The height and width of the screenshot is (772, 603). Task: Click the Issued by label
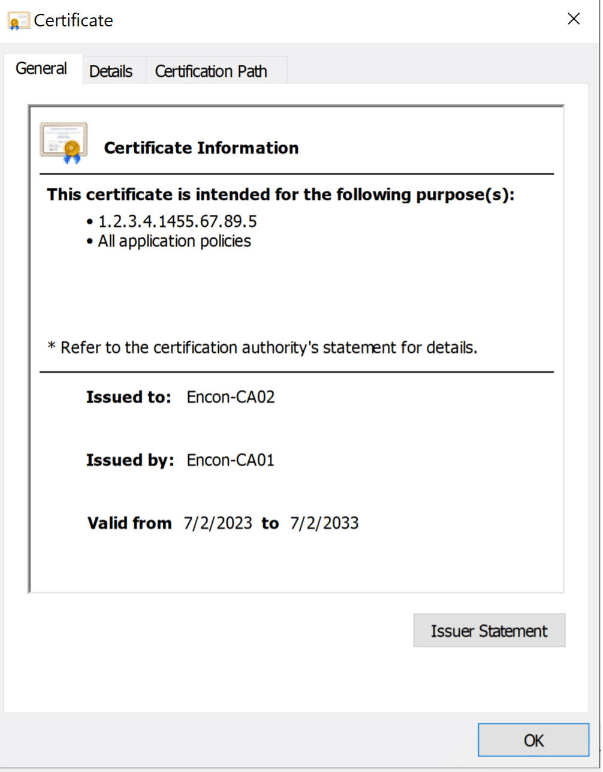coord(130,460)
